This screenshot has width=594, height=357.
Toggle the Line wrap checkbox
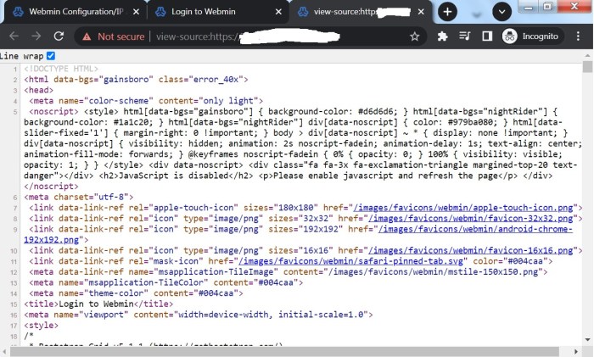(x=51, y=56)
